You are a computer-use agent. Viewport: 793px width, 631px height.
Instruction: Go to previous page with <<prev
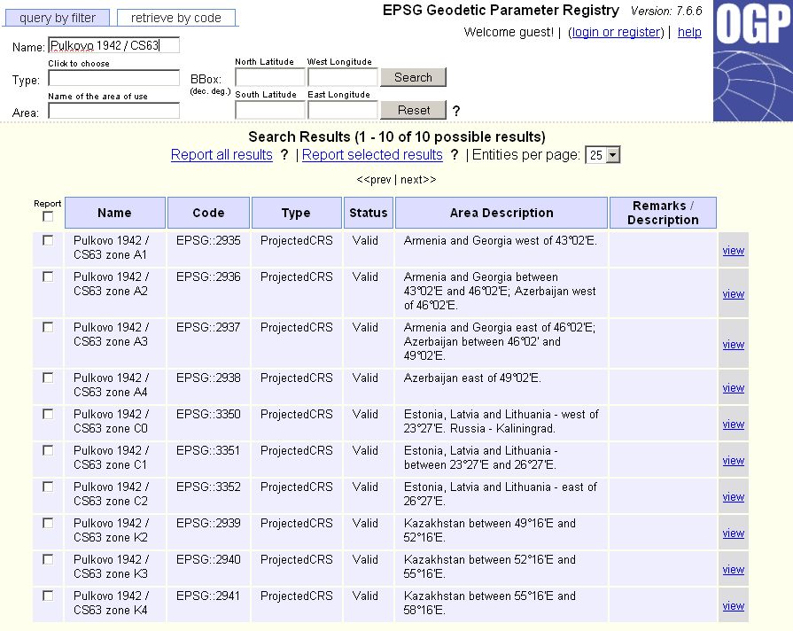tap(374, 180)
